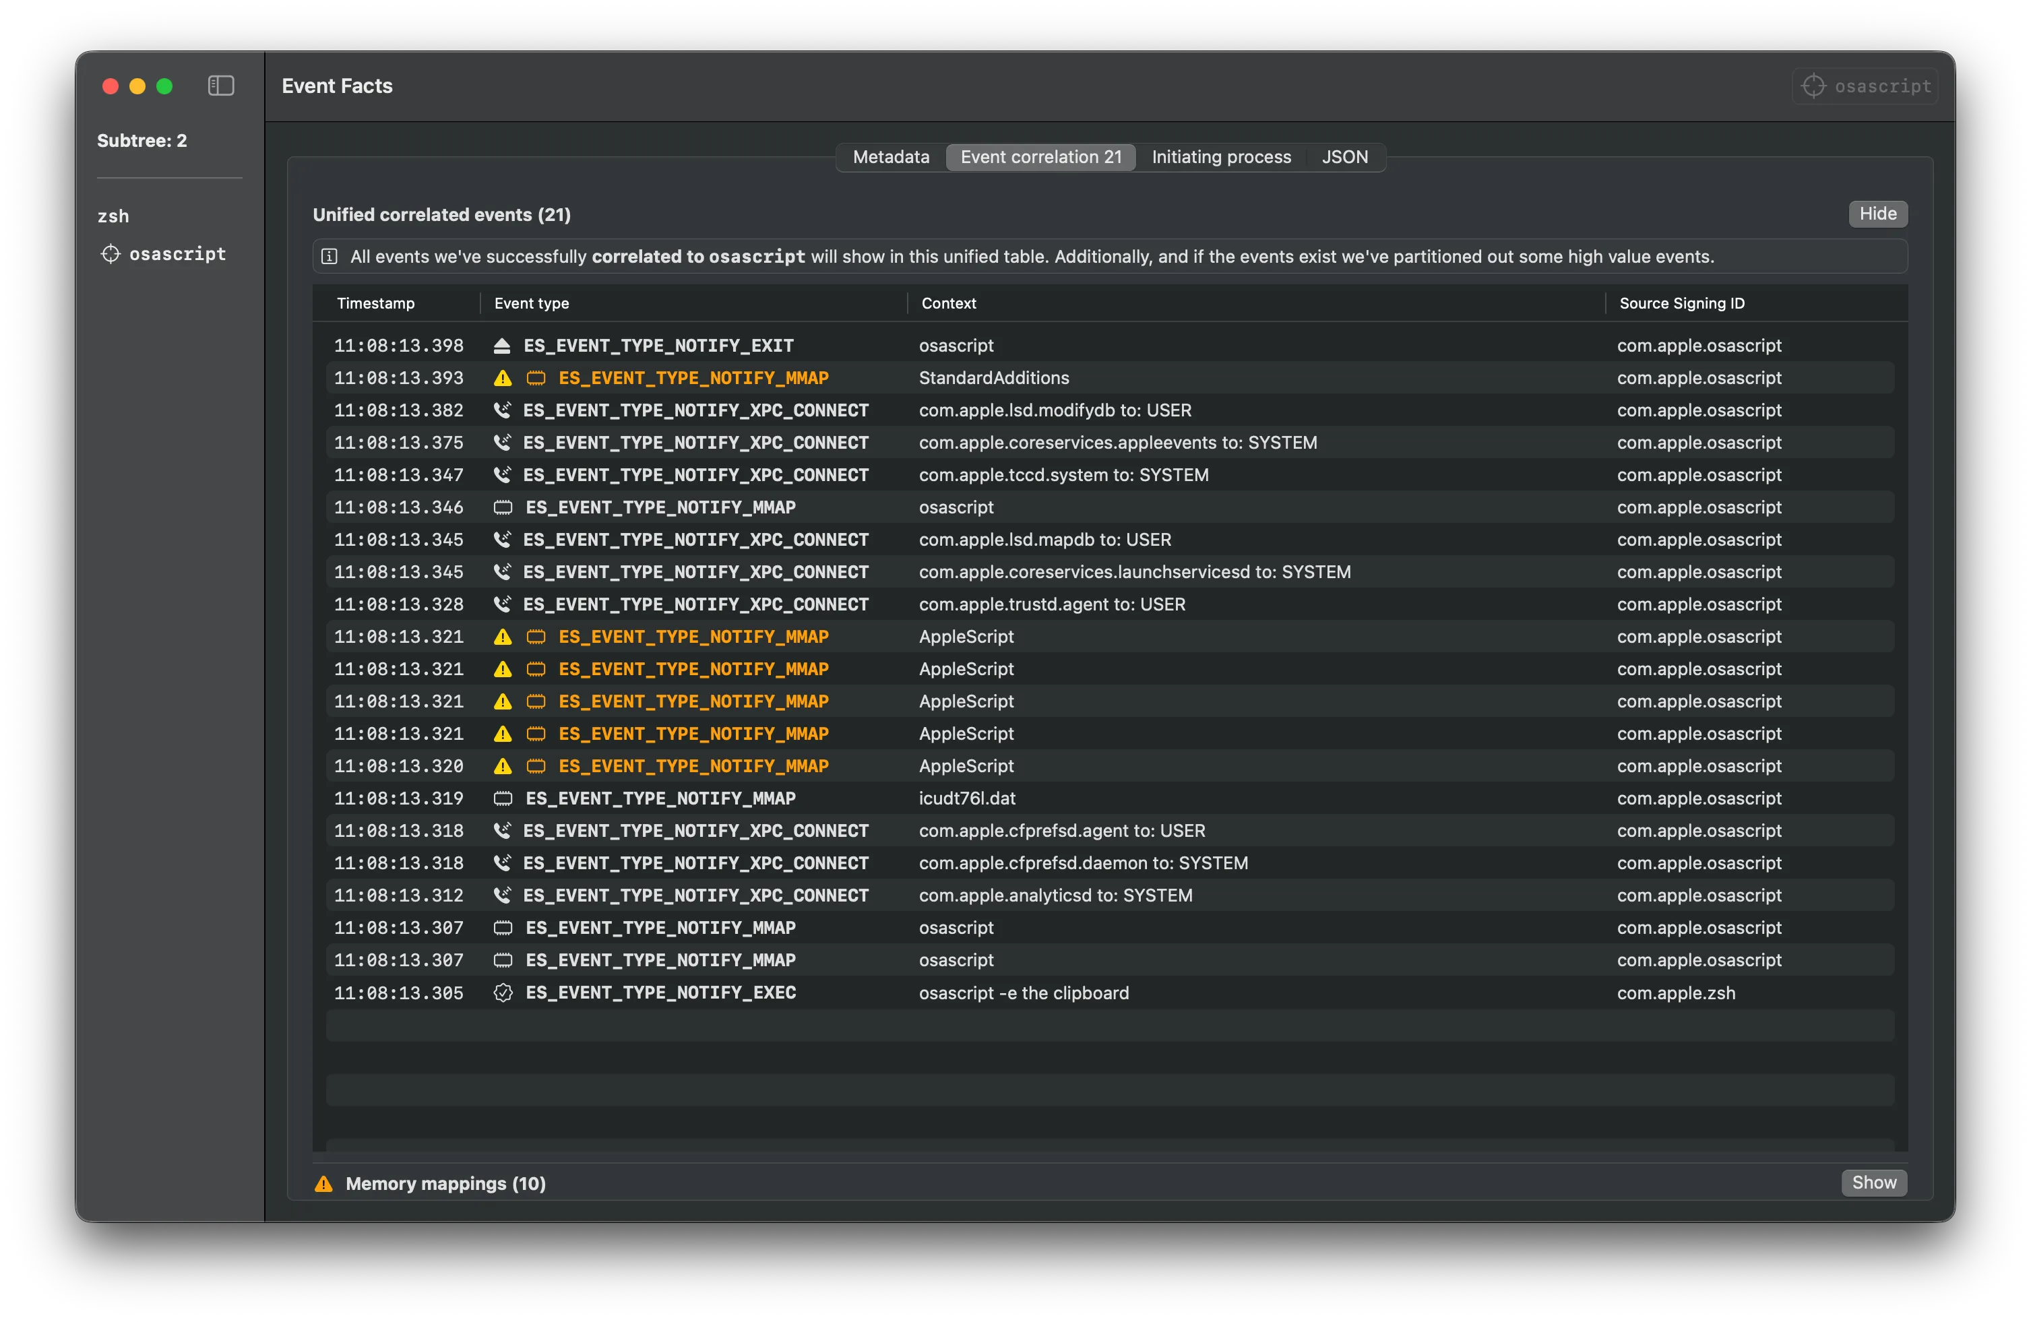
Task: Open the JSON tab
Action: [x=1344, y=157]
